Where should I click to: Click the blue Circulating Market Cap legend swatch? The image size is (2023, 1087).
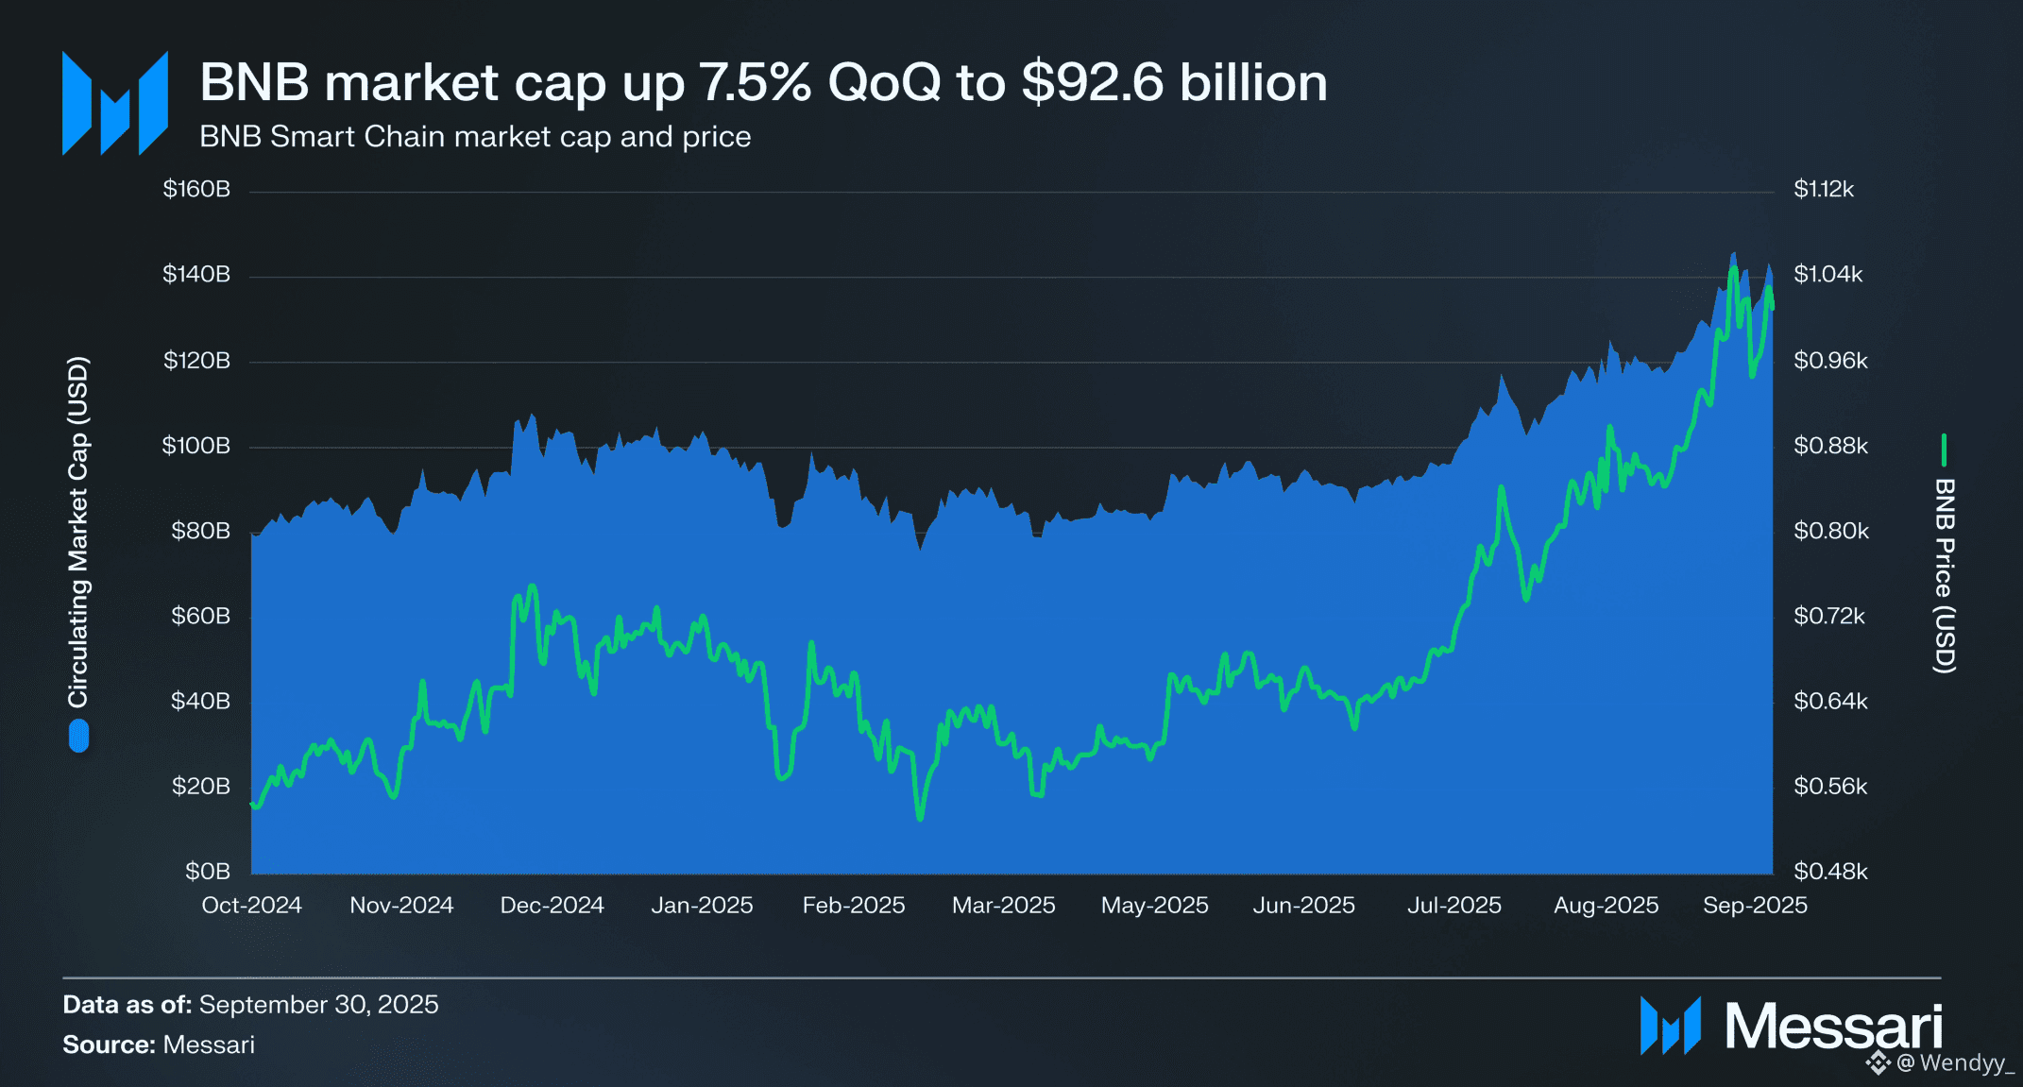[78, 736]
